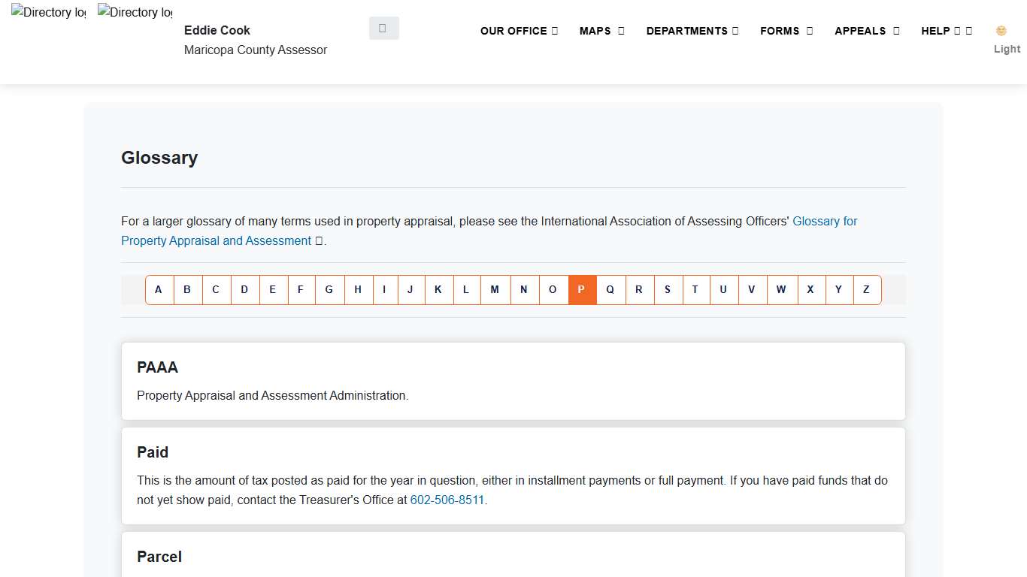Go to glossary letter S
The image size is (1027, 577).
click(667, 290)
